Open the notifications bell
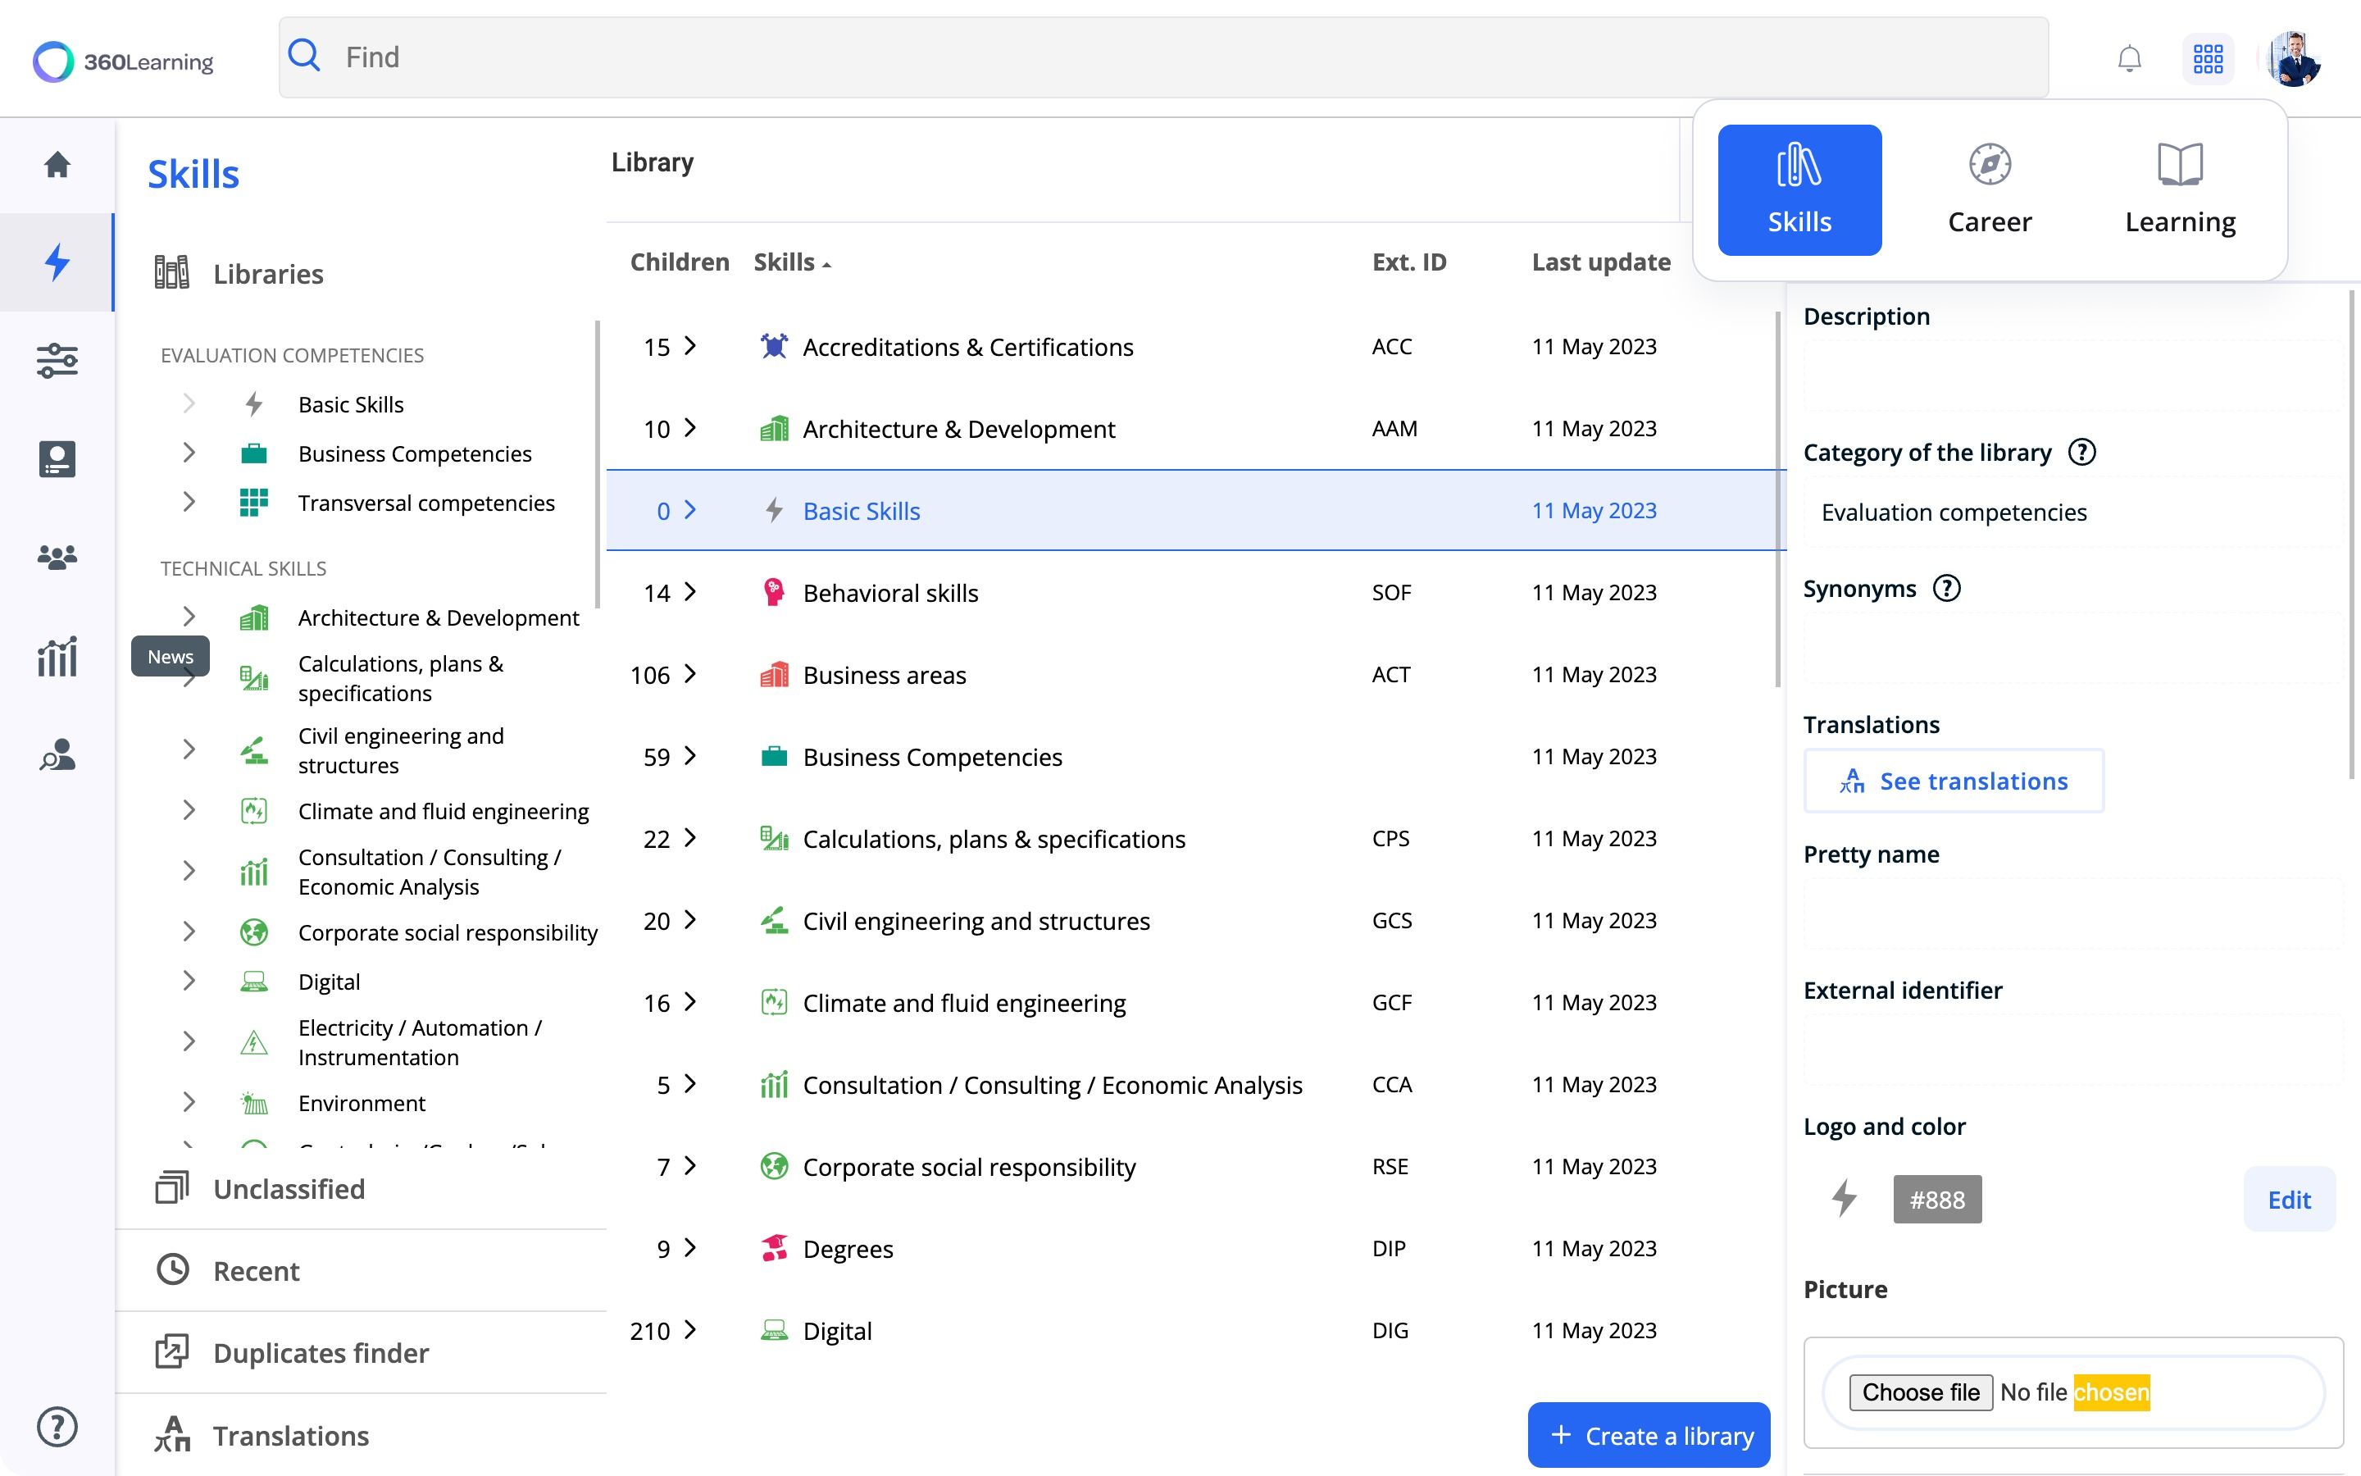 2129,58
